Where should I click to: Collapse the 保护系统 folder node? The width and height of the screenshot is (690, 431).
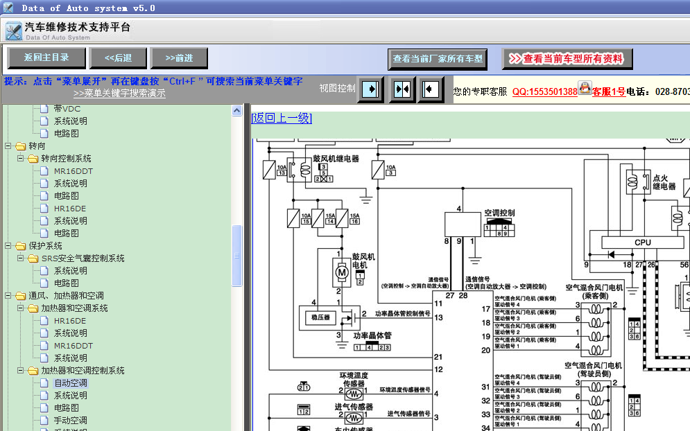(x=8, y=246)
